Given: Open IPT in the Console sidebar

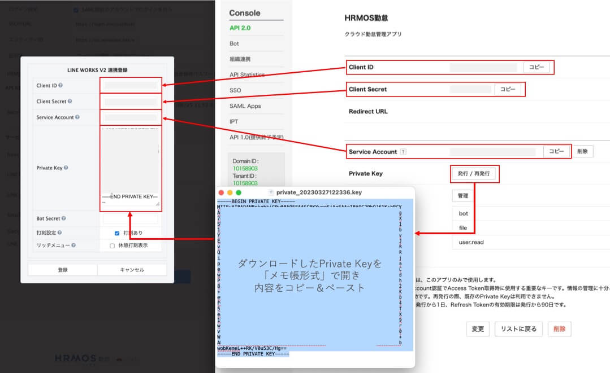Looking at the screenshot, I should (233, 121).
